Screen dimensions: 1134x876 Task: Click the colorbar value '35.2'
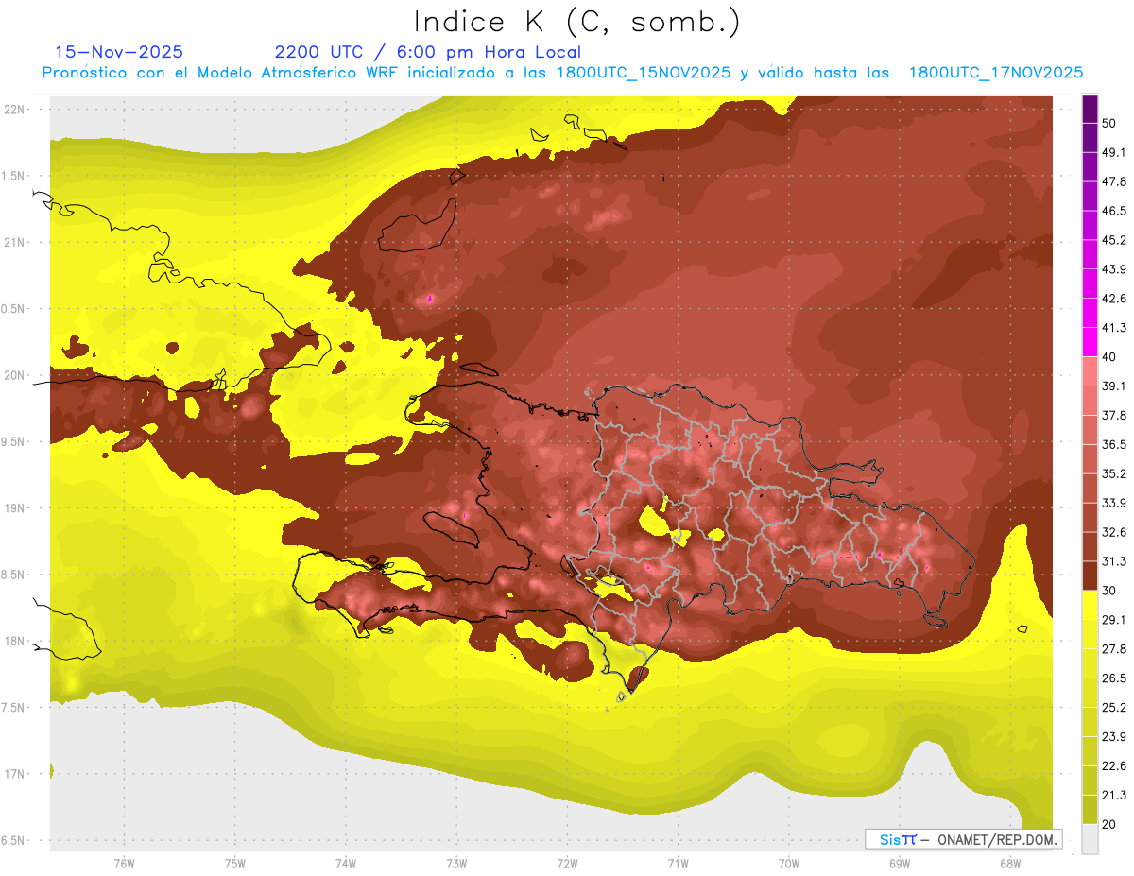(1115, 473)
